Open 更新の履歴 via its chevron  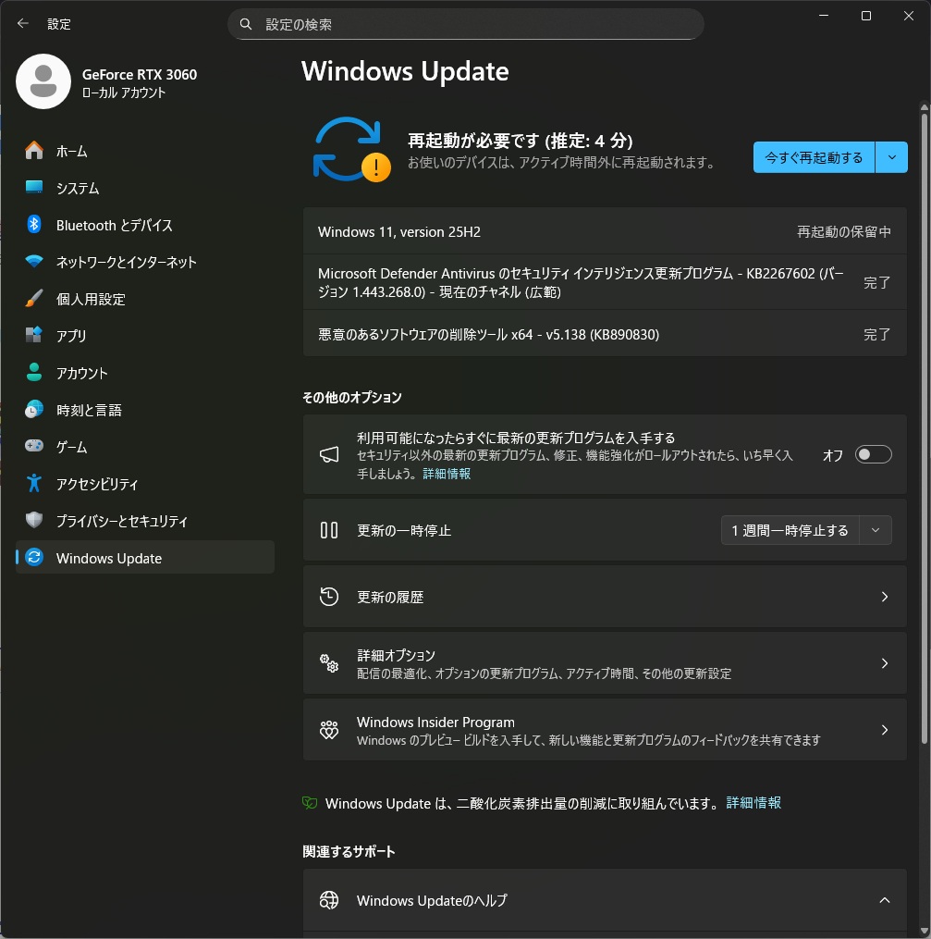pos(885,597)
